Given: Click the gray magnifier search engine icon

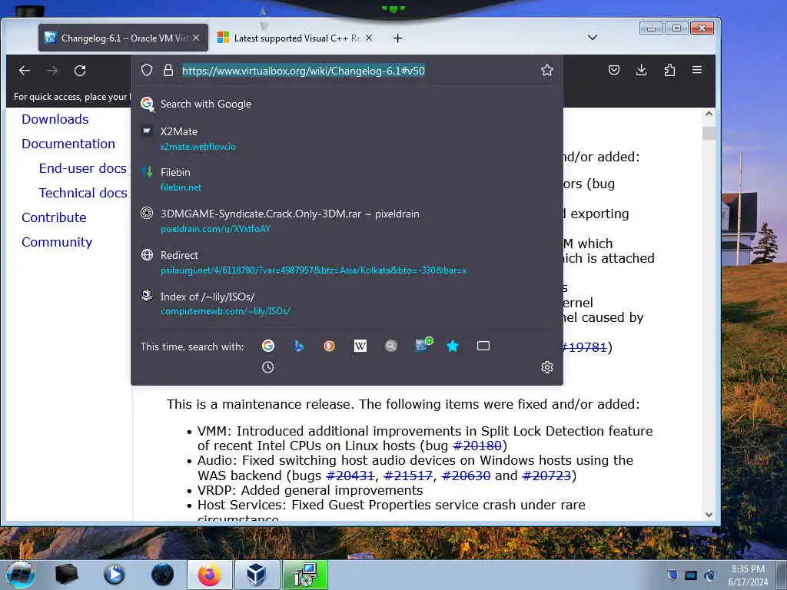Looking at the screenshot, I should coord(391,346).
